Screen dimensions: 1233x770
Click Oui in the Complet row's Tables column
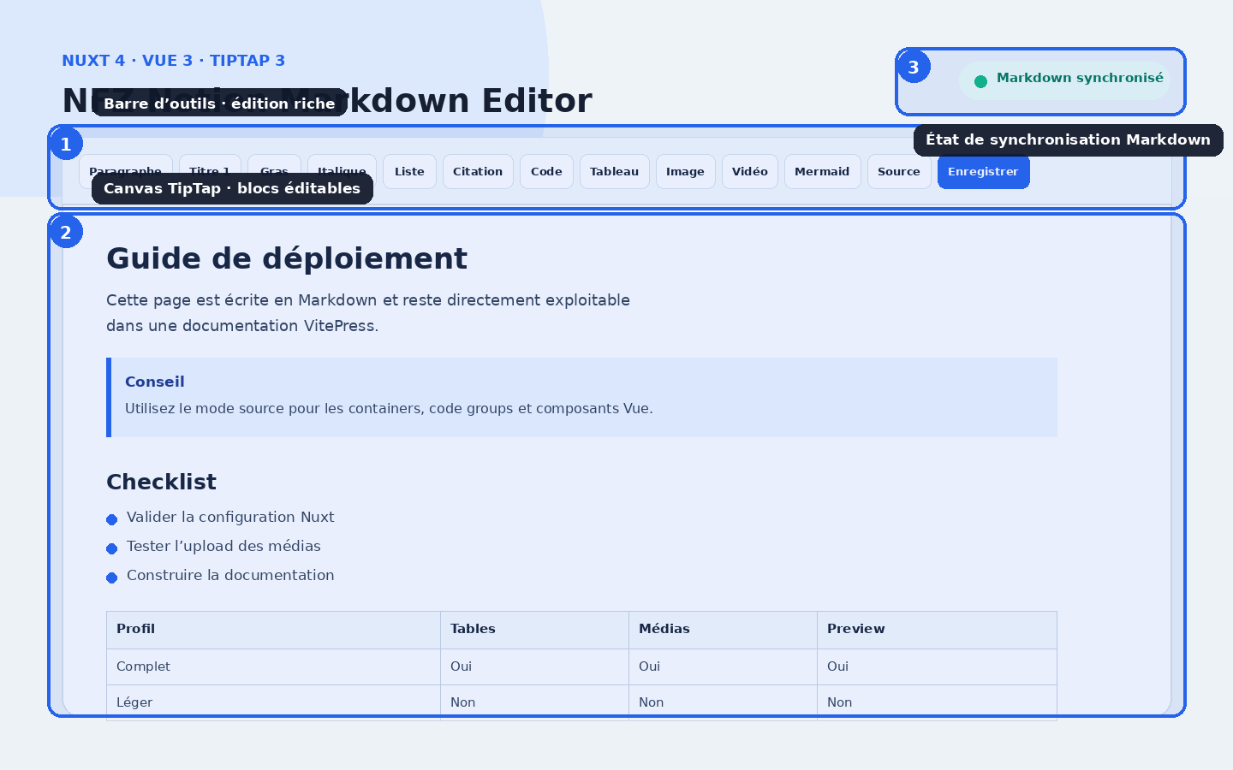click(534, 666)
